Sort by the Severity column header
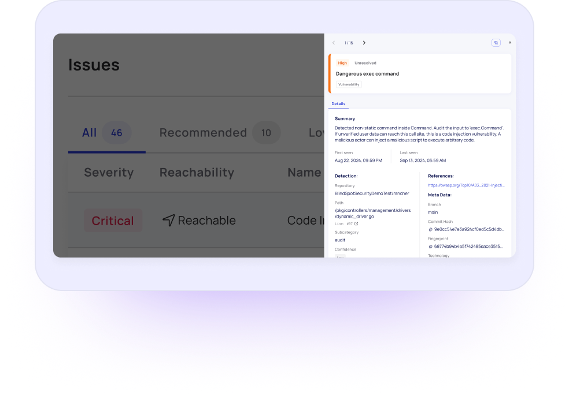This screenshot has width=569, height=395. click(x=109, y=173)
